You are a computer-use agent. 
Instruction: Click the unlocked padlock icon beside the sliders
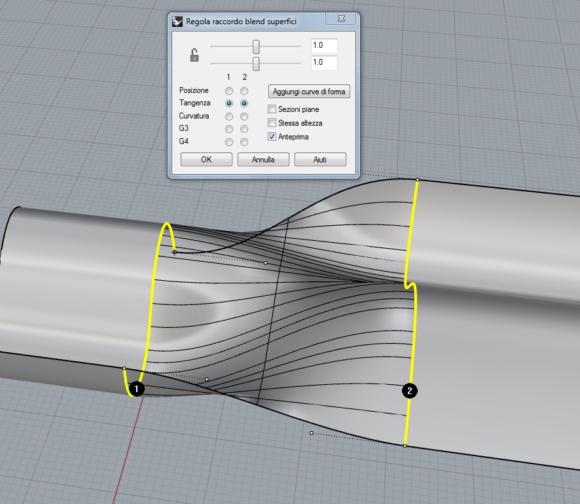click(194, 56)
